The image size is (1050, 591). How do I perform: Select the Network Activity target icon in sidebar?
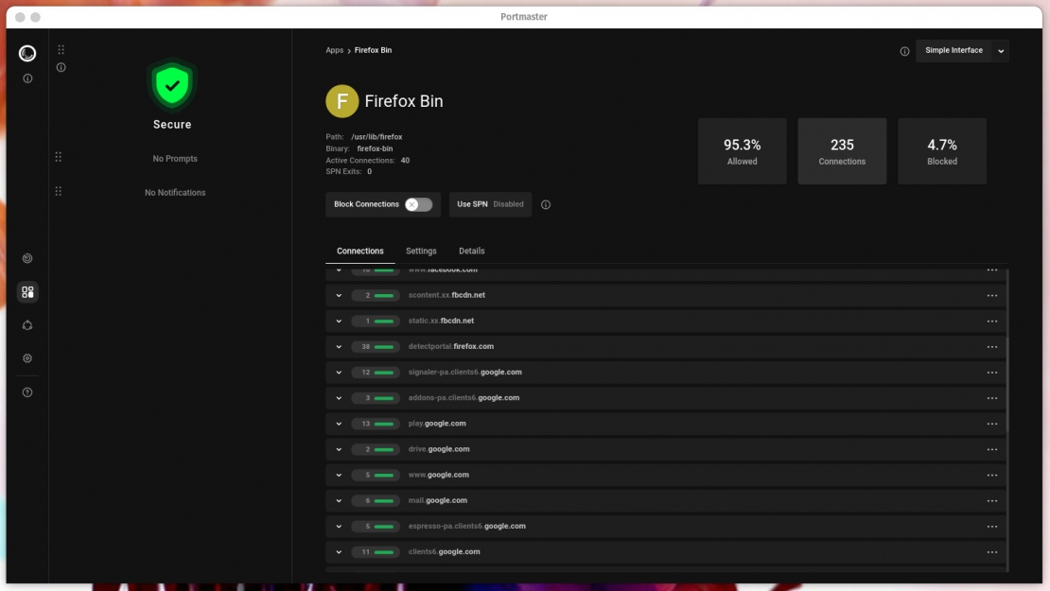point(26,257)
